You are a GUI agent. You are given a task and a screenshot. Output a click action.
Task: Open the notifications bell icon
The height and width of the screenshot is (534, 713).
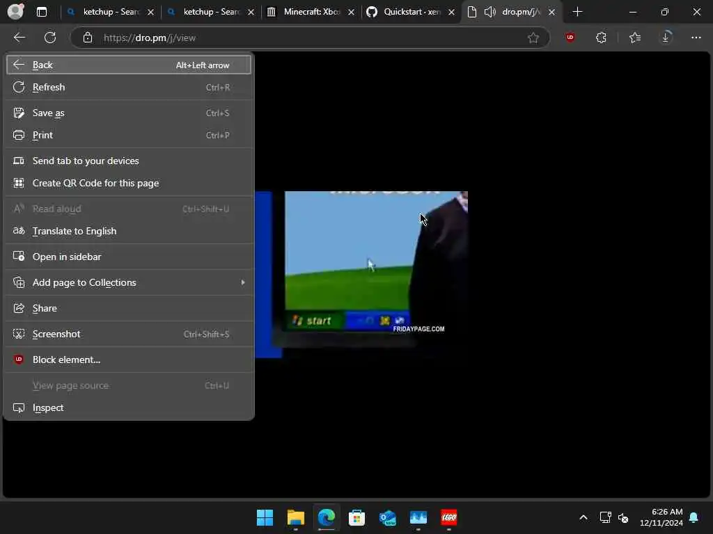694,517
